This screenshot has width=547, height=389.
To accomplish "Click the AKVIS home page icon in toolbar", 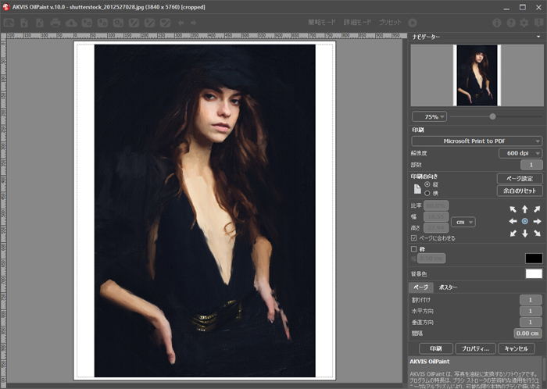I will [9, 23].
